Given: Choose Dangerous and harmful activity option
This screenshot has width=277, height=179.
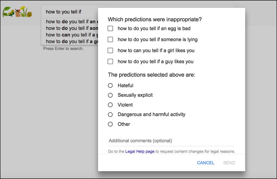Looking at the screenshot, I should tap(110, 114).
